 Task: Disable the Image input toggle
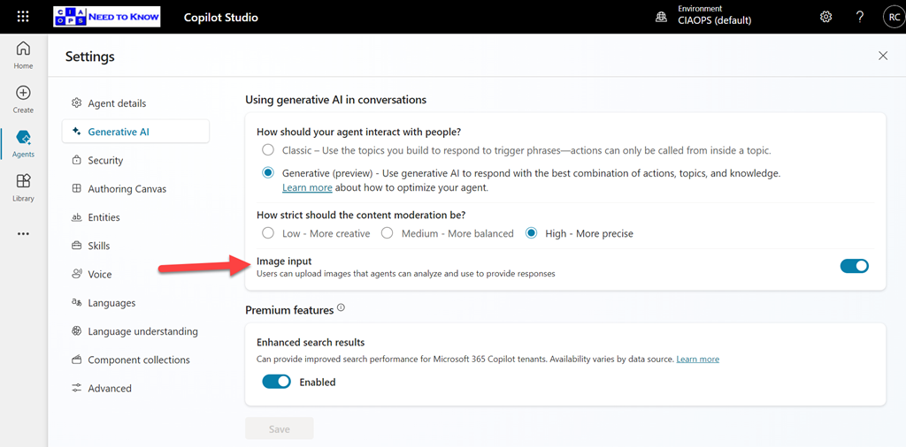pyautogui.click(x=854, y=266)
